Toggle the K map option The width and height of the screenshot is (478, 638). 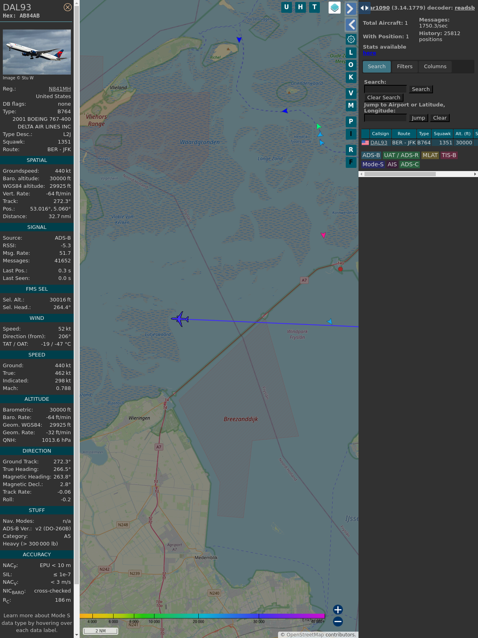351,77
